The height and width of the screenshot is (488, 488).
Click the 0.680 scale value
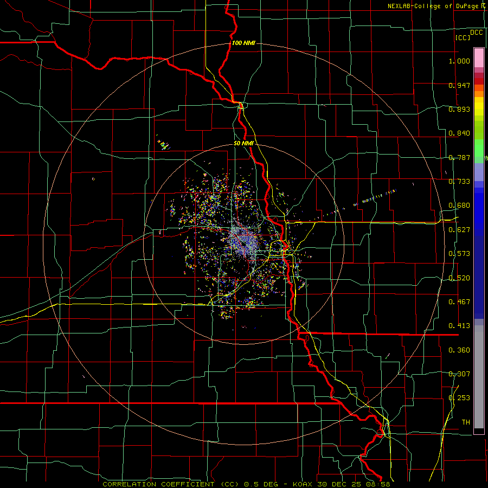pyautogui.click(x=459, y=206)
